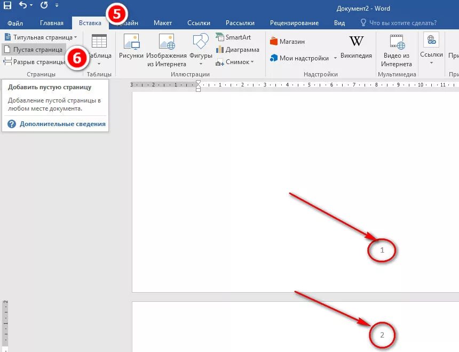Insert a Пустая страница

(x=34, y=50)
